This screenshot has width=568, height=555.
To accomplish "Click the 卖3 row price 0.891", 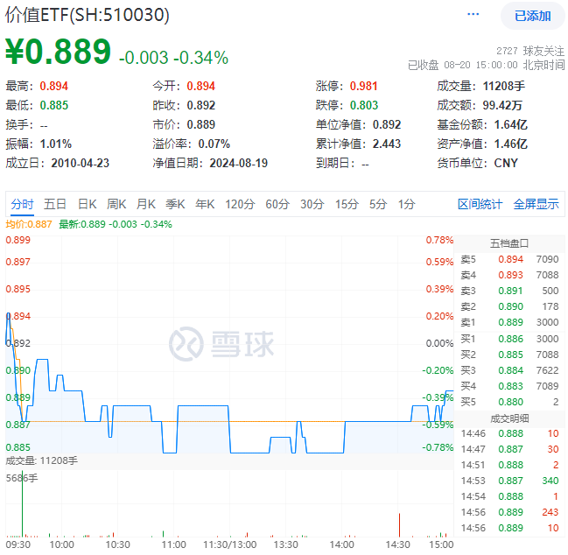I will coord(510,291).
